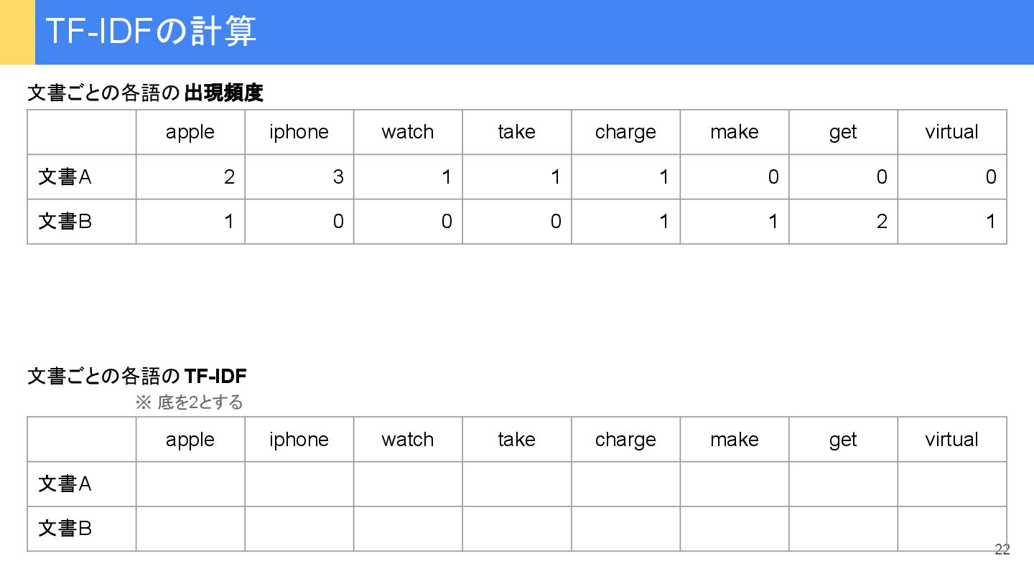
Task: Select "charge" header in the TF-IDF table
Action: [625, 440]
